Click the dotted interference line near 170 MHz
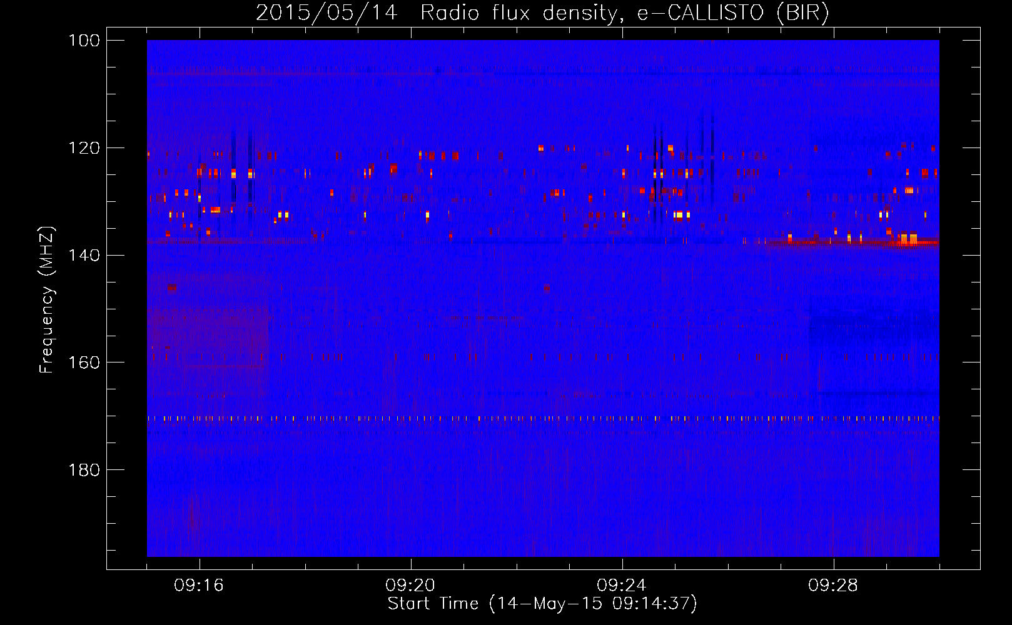The image size is (1012, 625). click(x=543, y=418)
